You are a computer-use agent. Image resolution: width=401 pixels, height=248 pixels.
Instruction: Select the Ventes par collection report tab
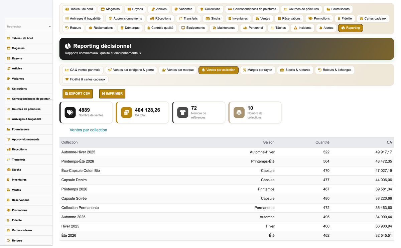point(219,70)
